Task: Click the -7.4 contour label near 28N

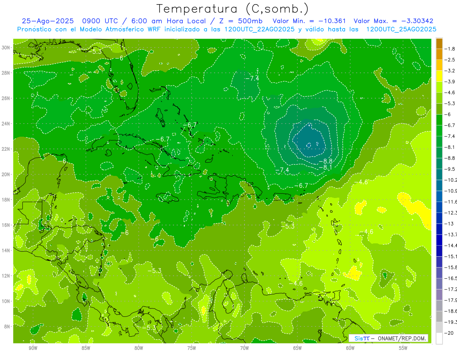Action: tap(252, 78)
